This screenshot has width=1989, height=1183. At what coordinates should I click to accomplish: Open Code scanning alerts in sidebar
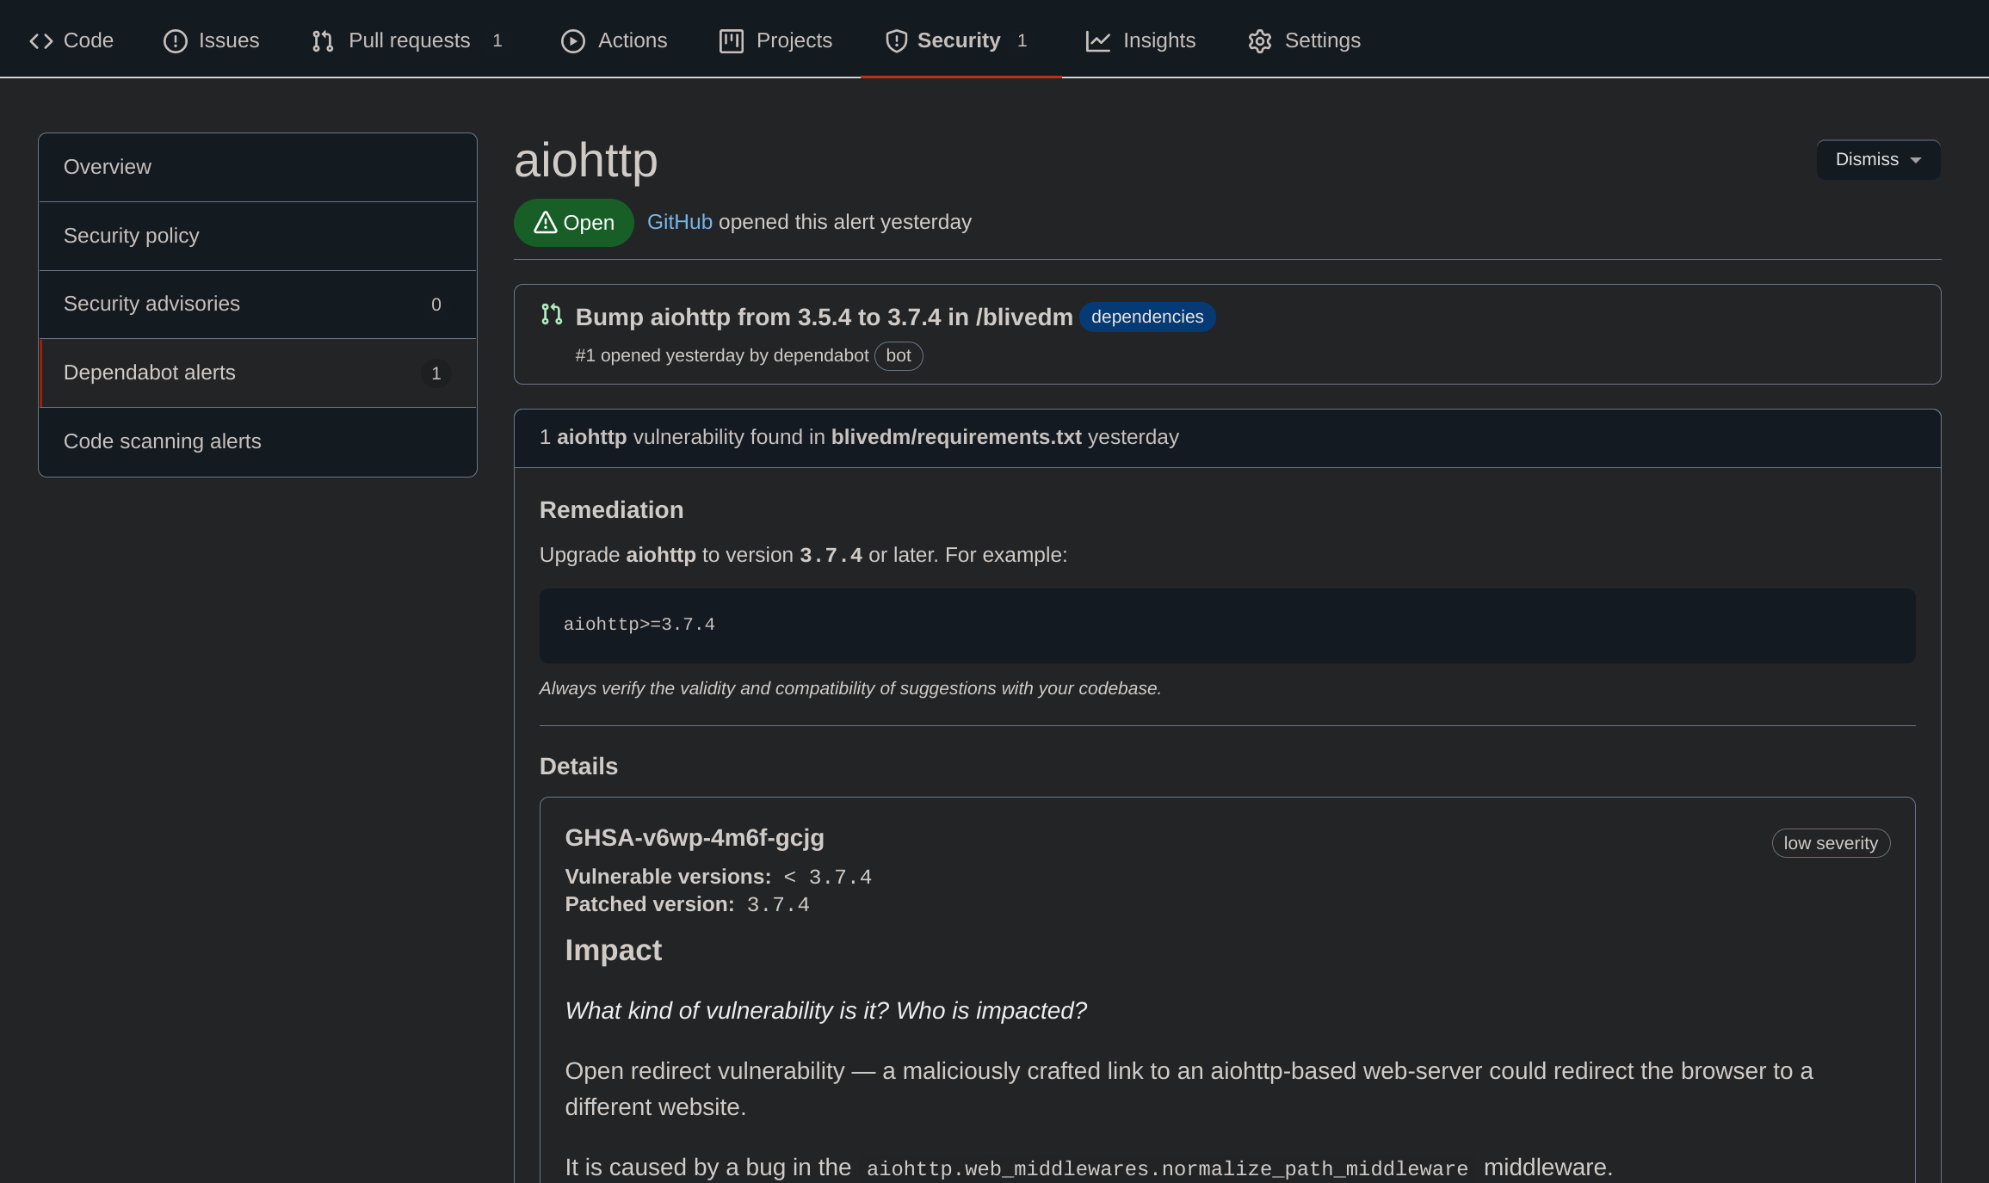click(257, 441)
